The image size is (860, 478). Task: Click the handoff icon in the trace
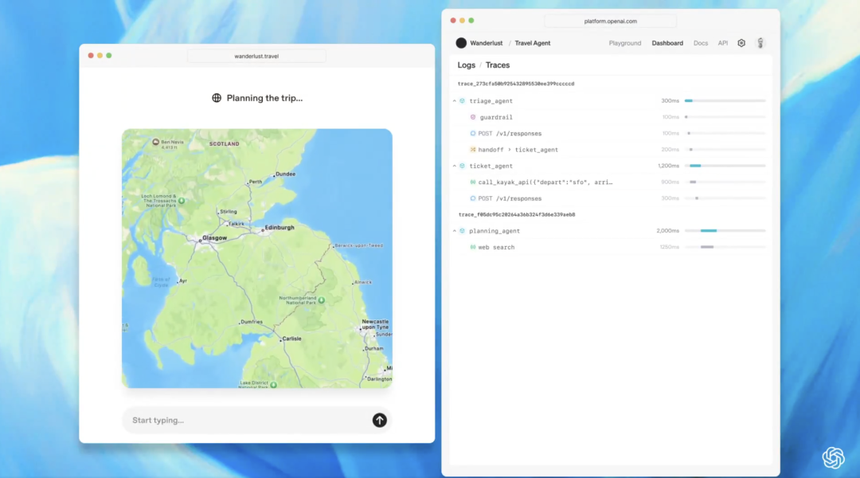click(473, 149)
